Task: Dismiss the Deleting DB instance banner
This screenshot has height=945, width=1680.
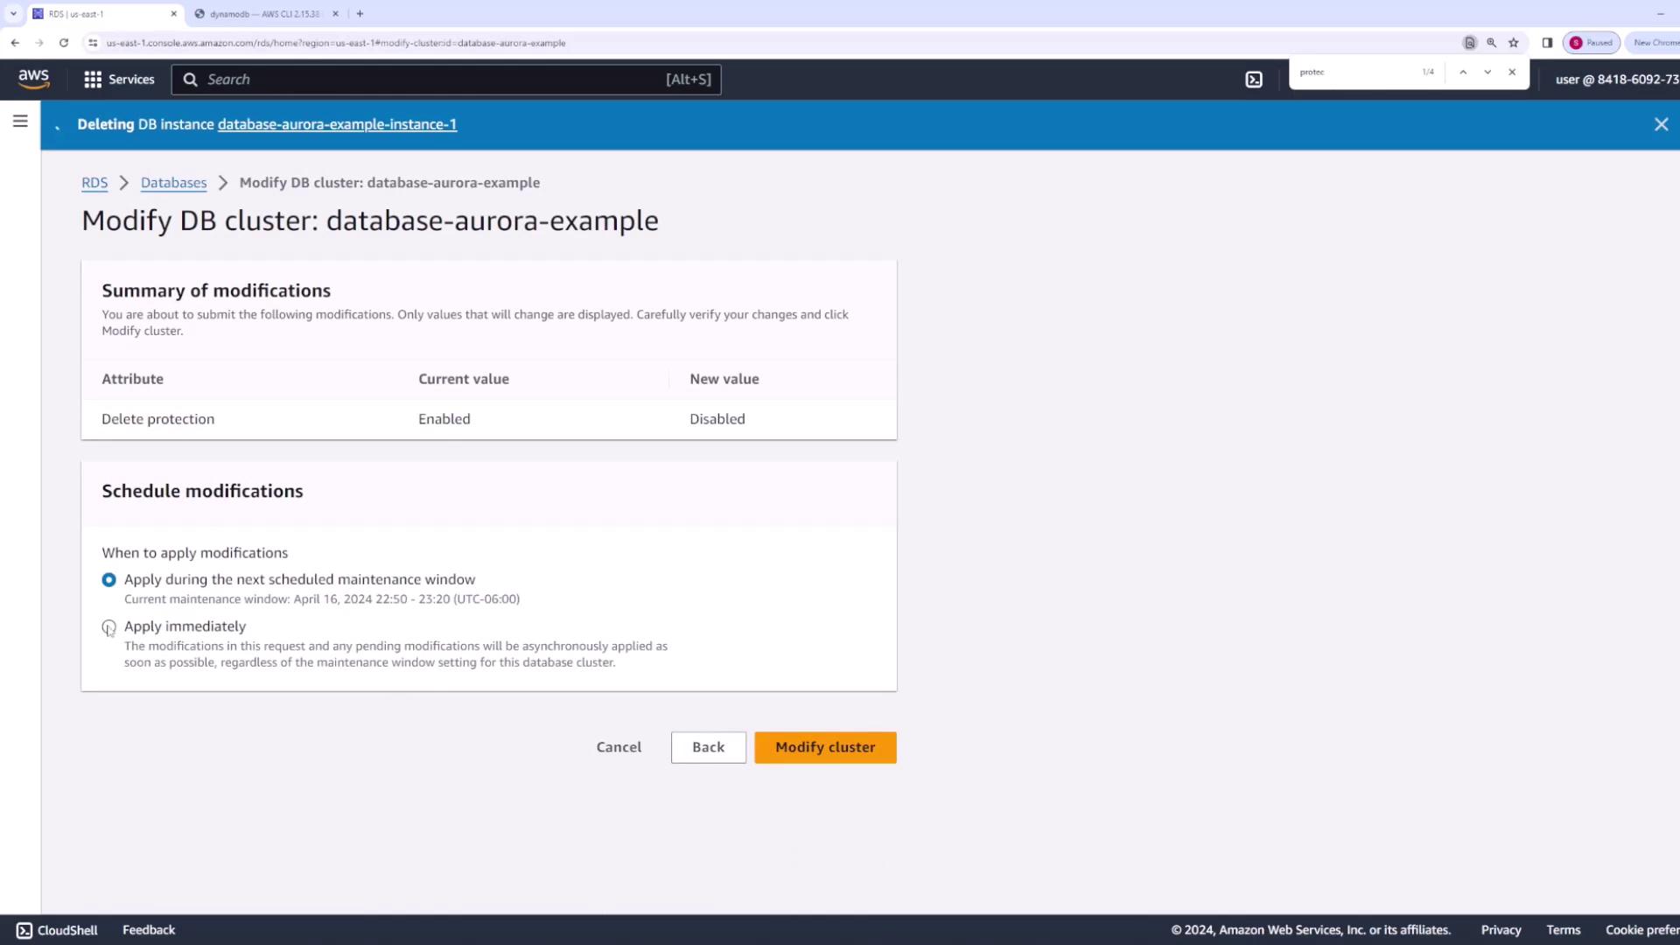Action: 1661,124
